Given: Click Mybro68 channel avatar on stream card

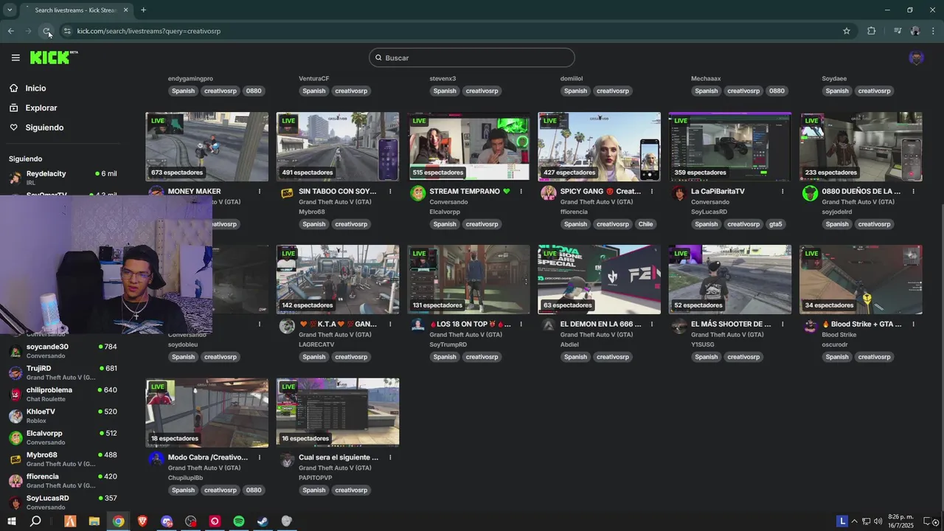Looking at the screenshot, I should coord(287,193).
